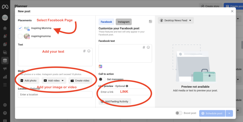Click the Add photo button
The height and width of the screenshot is (122, 243).
point(29,81)
